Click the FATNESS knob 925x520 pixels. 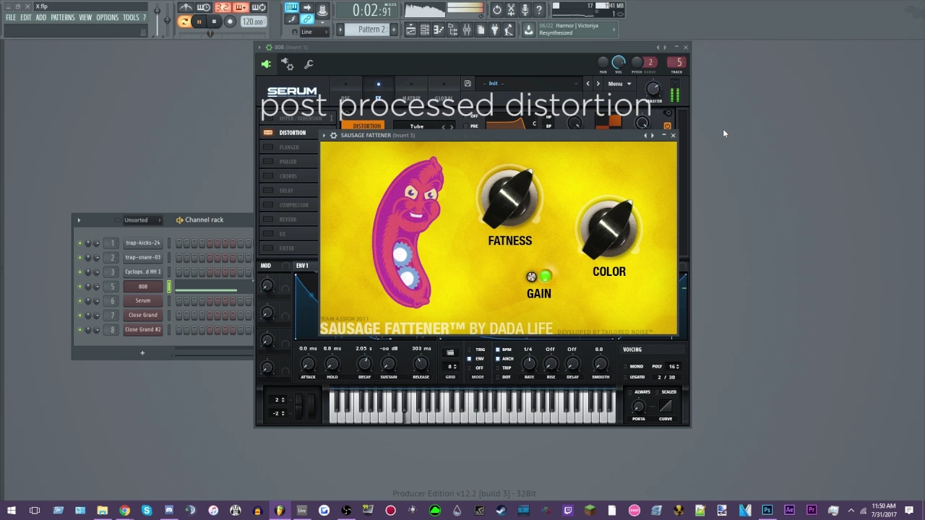click(510, 196)
